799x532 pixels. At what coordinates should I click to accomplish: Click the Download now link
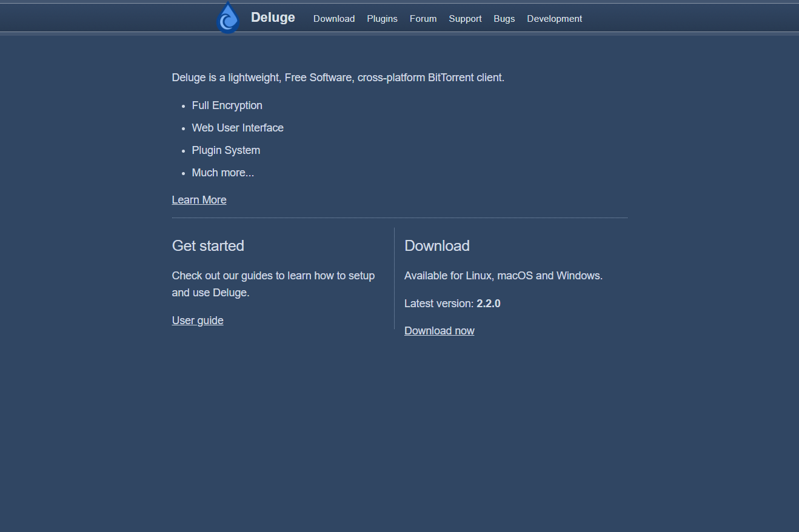(440, 331)
